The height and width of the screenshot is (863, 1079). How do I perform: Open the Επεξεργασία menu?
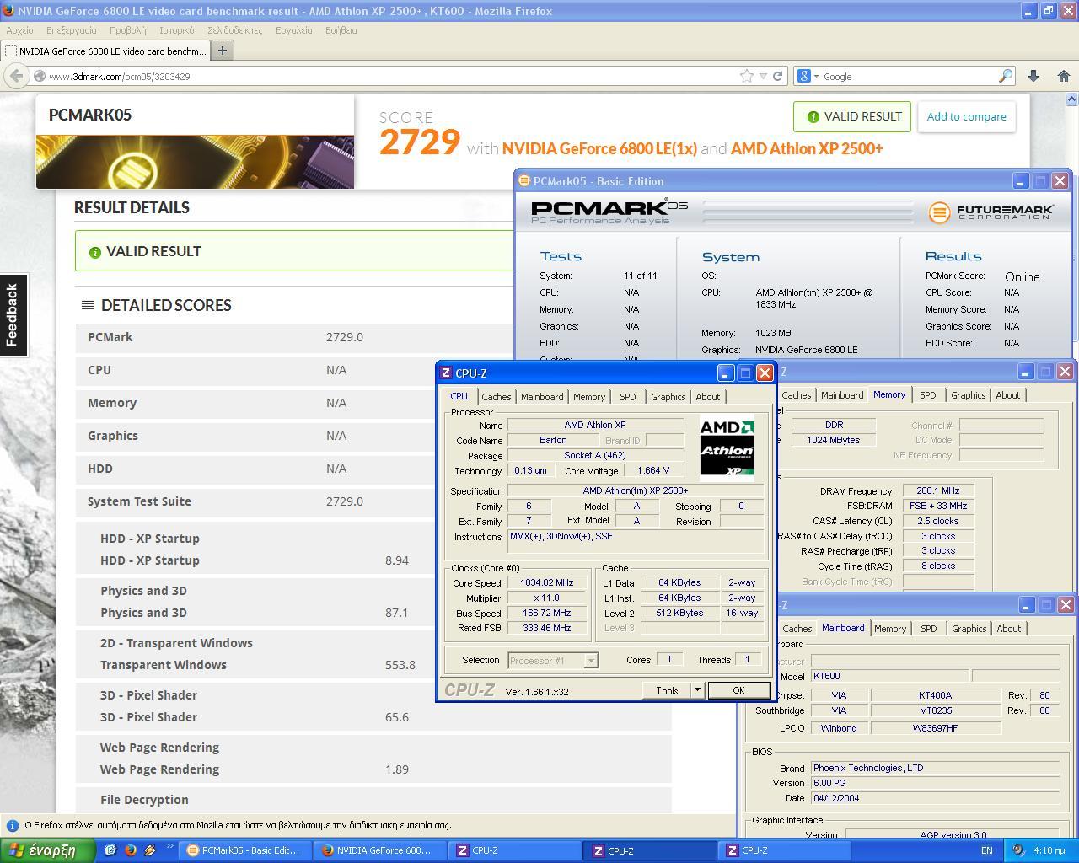[72, 30]
